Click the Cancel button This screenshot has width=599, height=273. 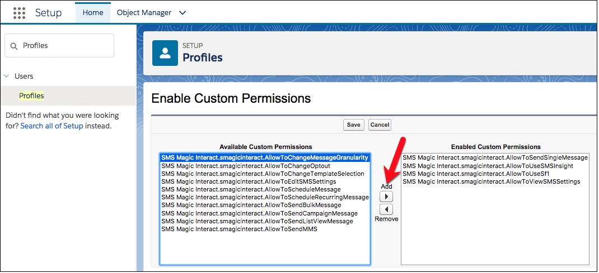click(x=380, y=125)
